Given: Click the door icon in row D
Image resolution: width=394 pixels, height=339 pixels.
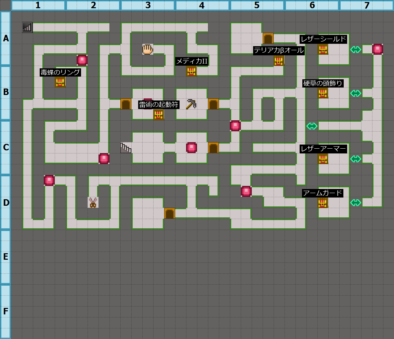Looking at the screenshot, I should 169,213.
